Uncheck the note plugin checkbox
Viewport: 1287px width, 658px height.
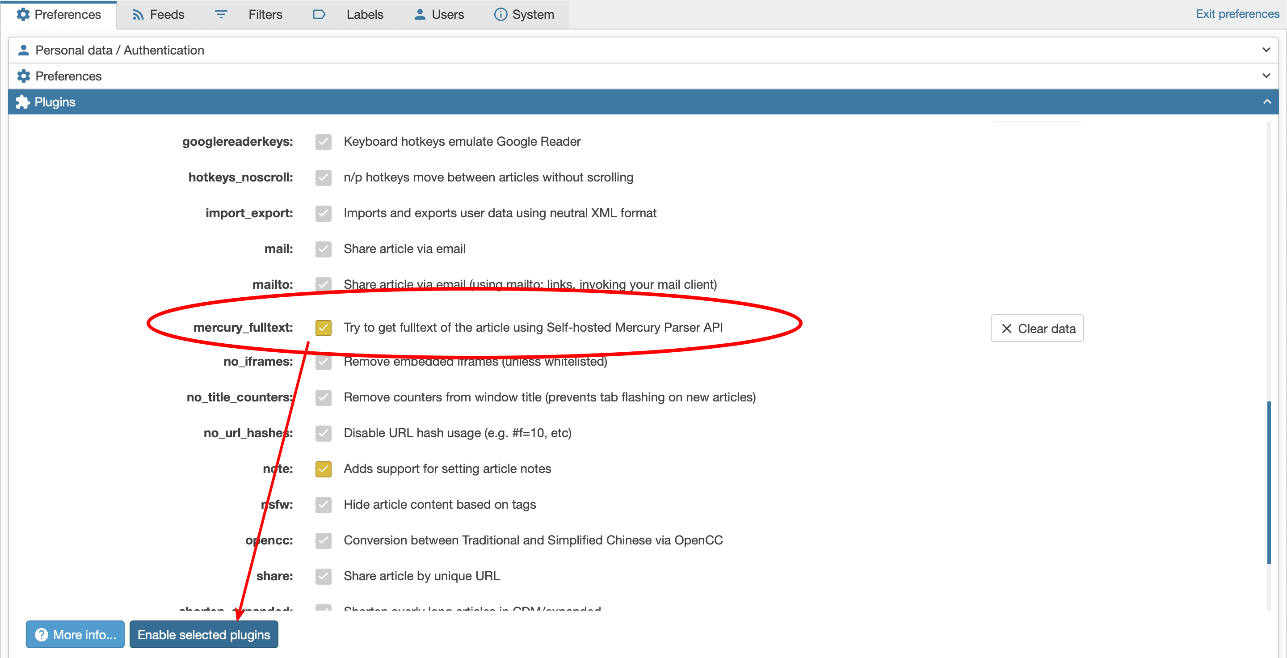[323, 469]
